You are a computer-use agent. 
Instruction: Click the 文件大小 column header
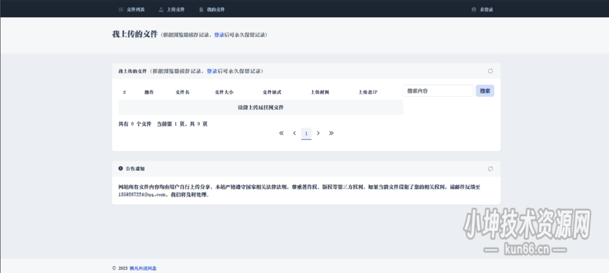[x=224, y=93]
